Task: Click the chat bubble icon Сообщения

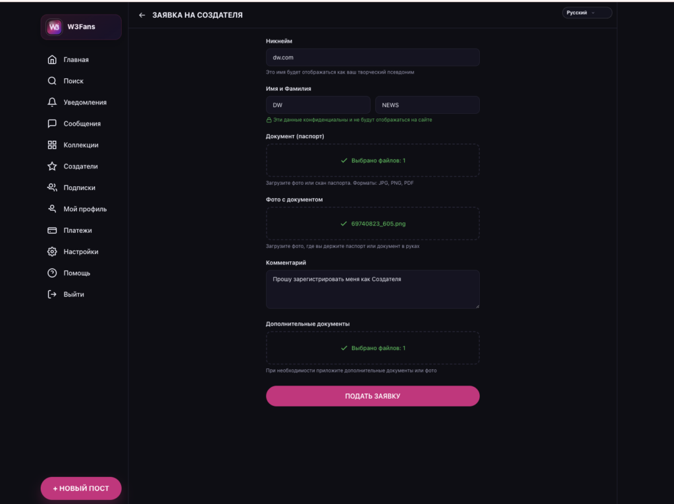Action: (x=52, y=124)
